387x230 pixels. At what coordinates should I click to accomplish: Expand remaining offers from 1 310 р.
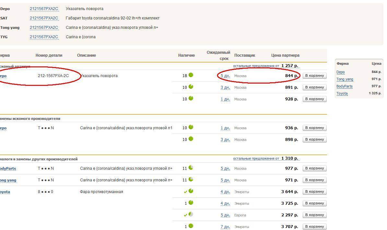[265, 159]
